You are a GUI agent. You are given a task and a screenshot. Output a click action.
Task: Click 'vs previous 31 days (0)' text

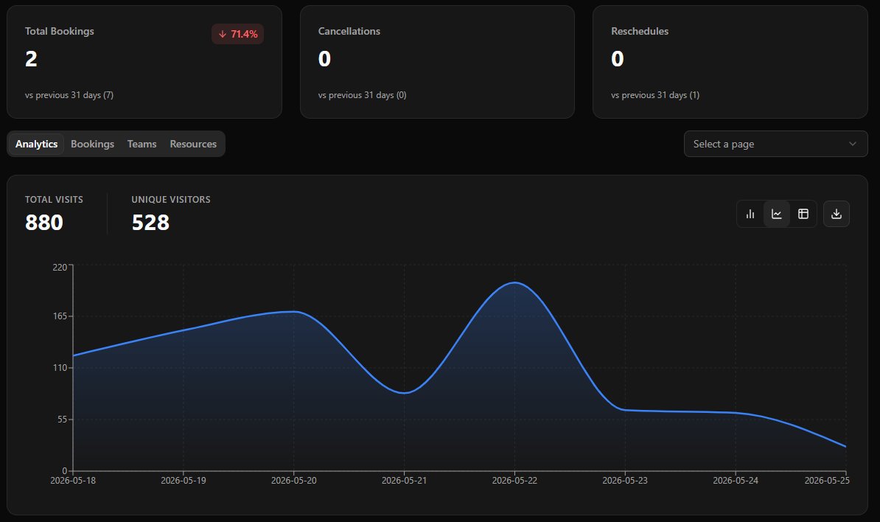(362, 95)
